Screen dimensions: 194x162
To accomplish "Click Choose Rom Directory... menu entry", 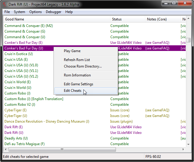I will coord(86,66).
